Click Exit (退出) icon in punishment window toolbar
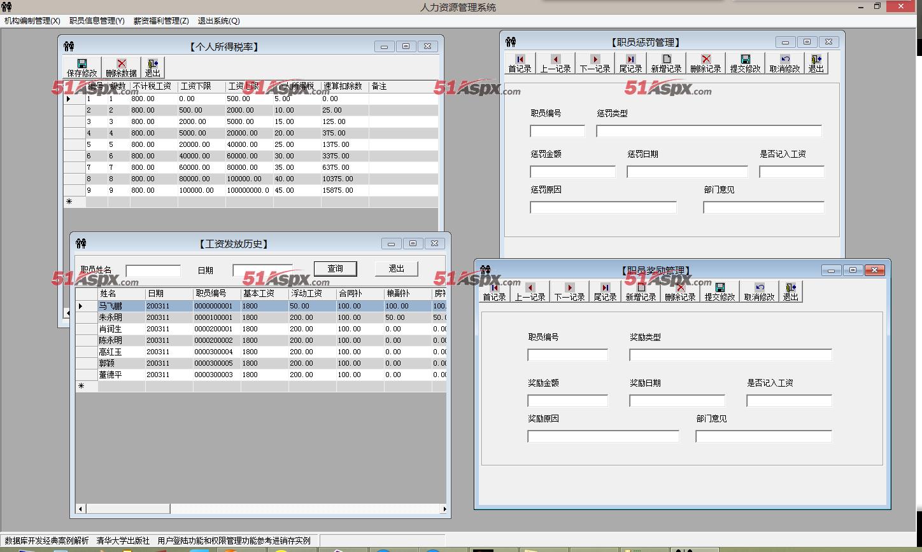Screen dimensions: 922x552 (816, 64)
